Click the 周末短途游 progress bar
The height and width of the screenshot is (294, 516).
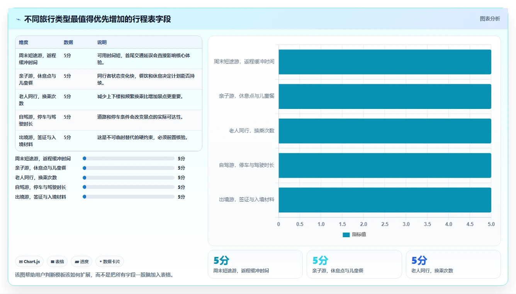[129, 158]
